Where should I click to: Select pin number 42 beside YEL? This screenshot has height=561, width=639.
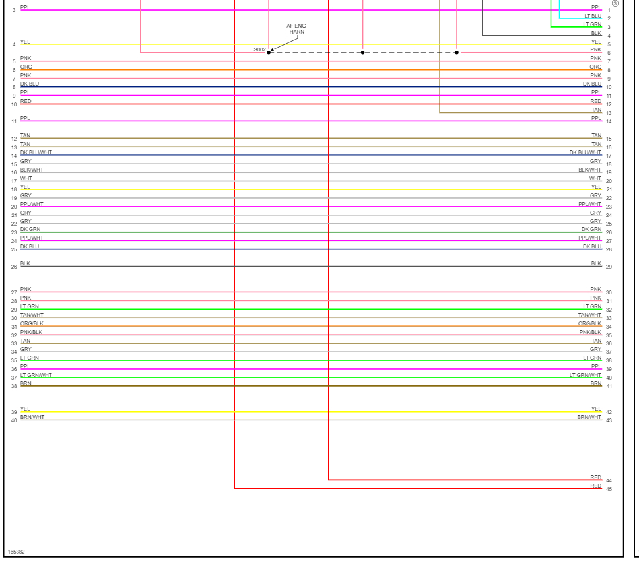point(609,412)
